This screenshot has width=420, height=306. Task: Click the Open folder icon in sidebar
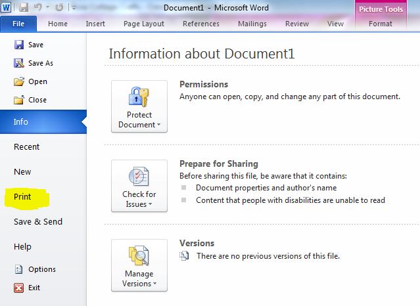pyautogui.click(x=19, y=81)
